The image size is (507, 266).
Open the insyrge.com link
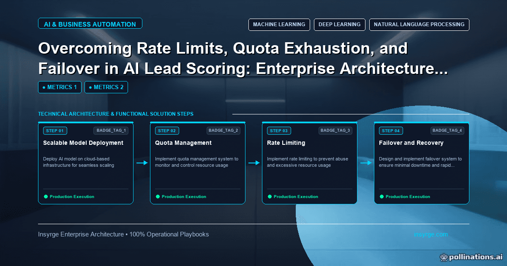click(x=431, y=234)
